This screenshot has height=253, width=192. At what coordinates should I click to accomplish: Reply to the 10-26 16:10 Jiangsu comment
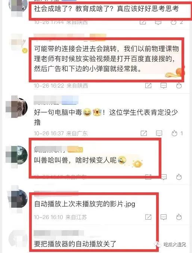tap(164, 217)
